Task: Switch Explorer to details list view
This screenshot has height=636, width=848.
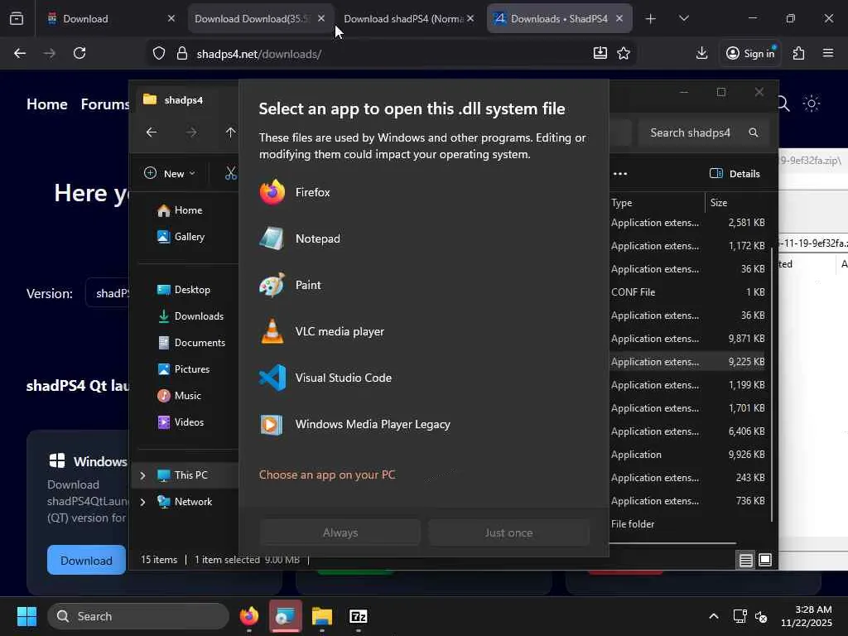Action: coord(746,561)
